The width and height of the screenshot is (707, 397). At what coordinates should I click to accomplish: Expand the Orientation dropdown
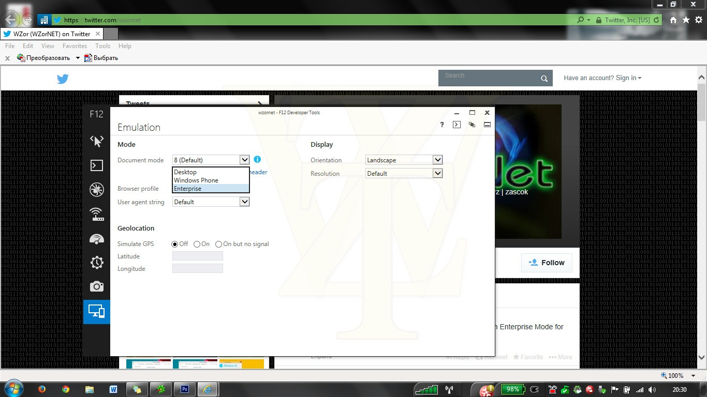click(x=437, y=160)
